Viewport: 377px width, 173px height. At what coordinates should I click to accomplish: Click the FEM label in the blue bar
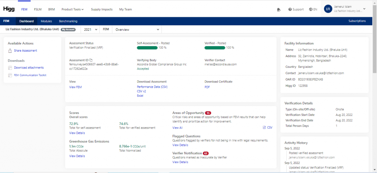pyautogui.click(x=6, y=21)
